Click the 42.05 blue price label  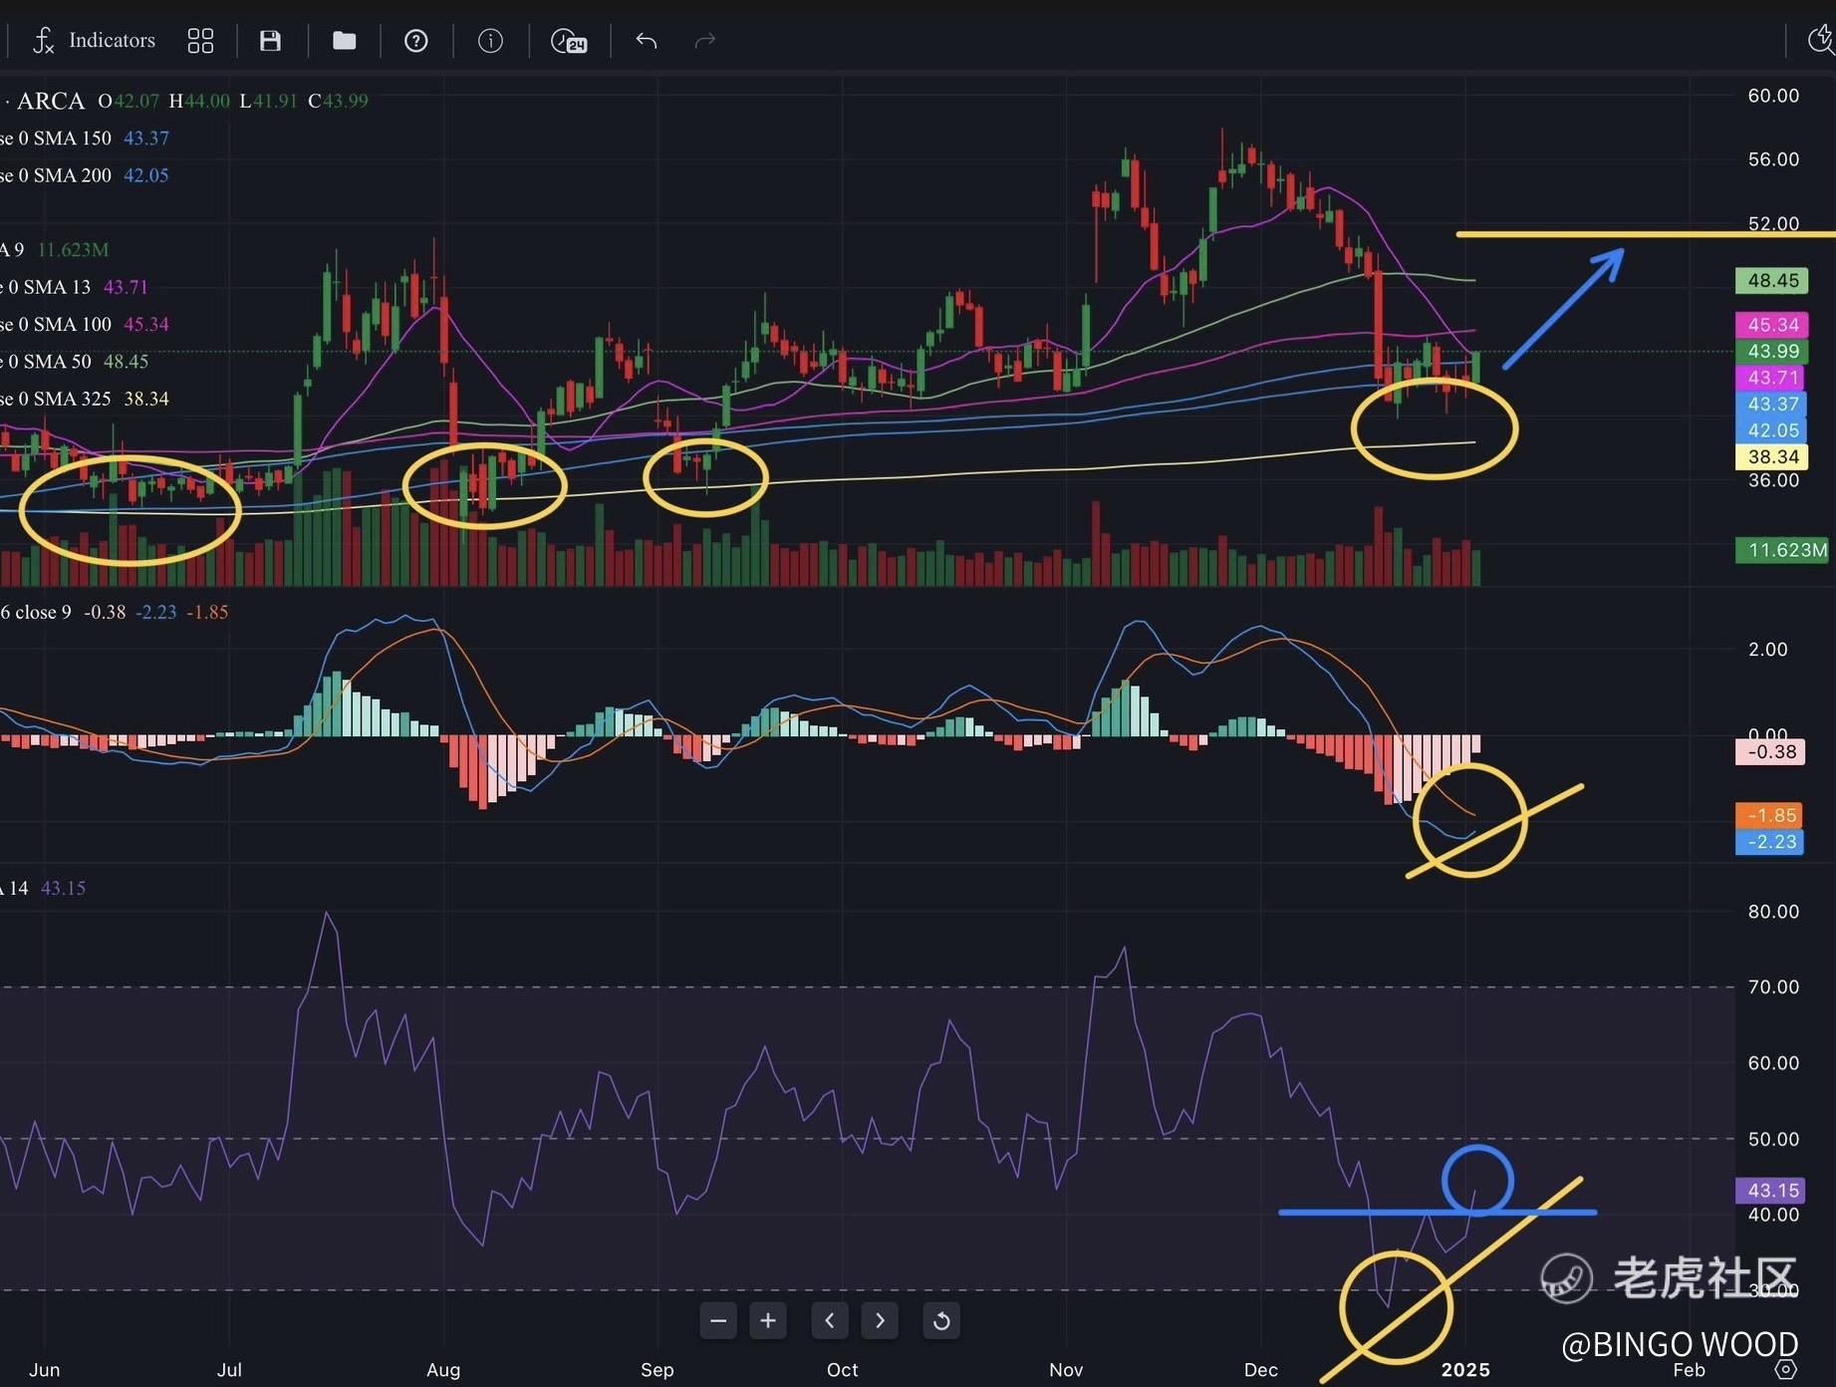[x=1772, y=430]
